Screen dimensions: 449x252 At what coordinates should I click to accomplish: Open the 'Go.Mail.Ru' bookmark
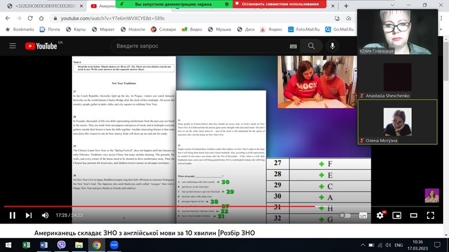coord(339,29)
